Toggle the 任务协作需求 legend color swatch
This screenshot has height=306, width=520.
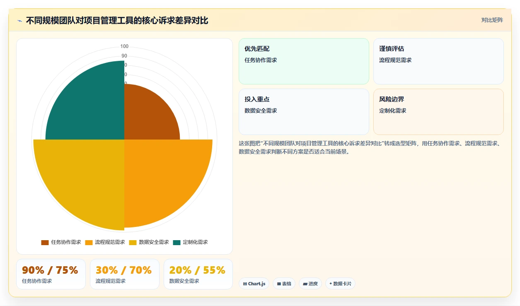click(45, 242)
